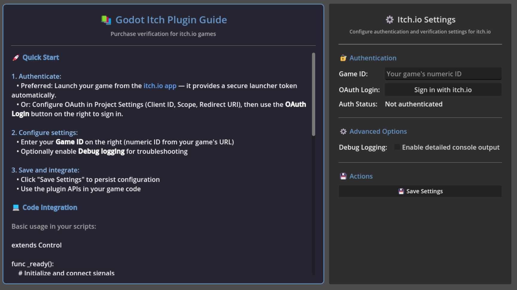This screenshot has height=290, width=517.
Task: Click the floppy disk icon beside Actions
Action: pyautogui.click(x=343, y=176)
